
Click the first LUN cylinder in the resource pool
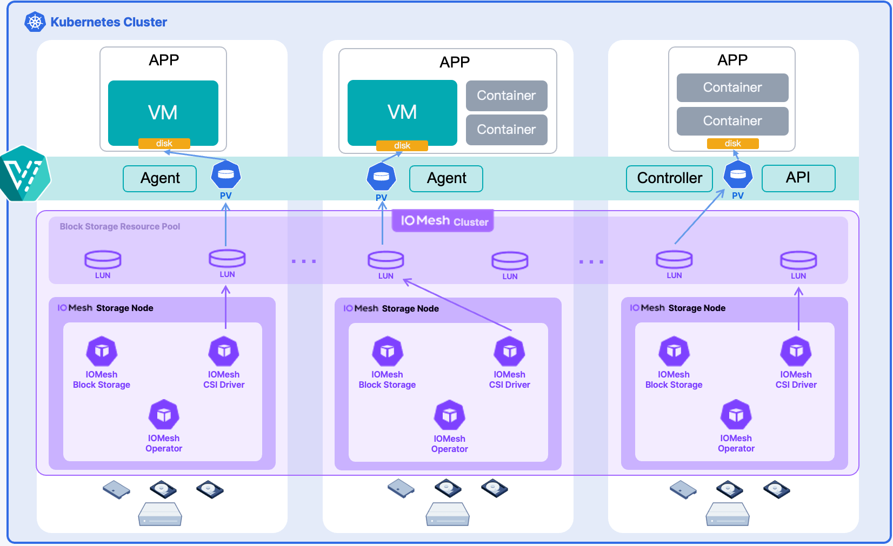pos(103,260)
